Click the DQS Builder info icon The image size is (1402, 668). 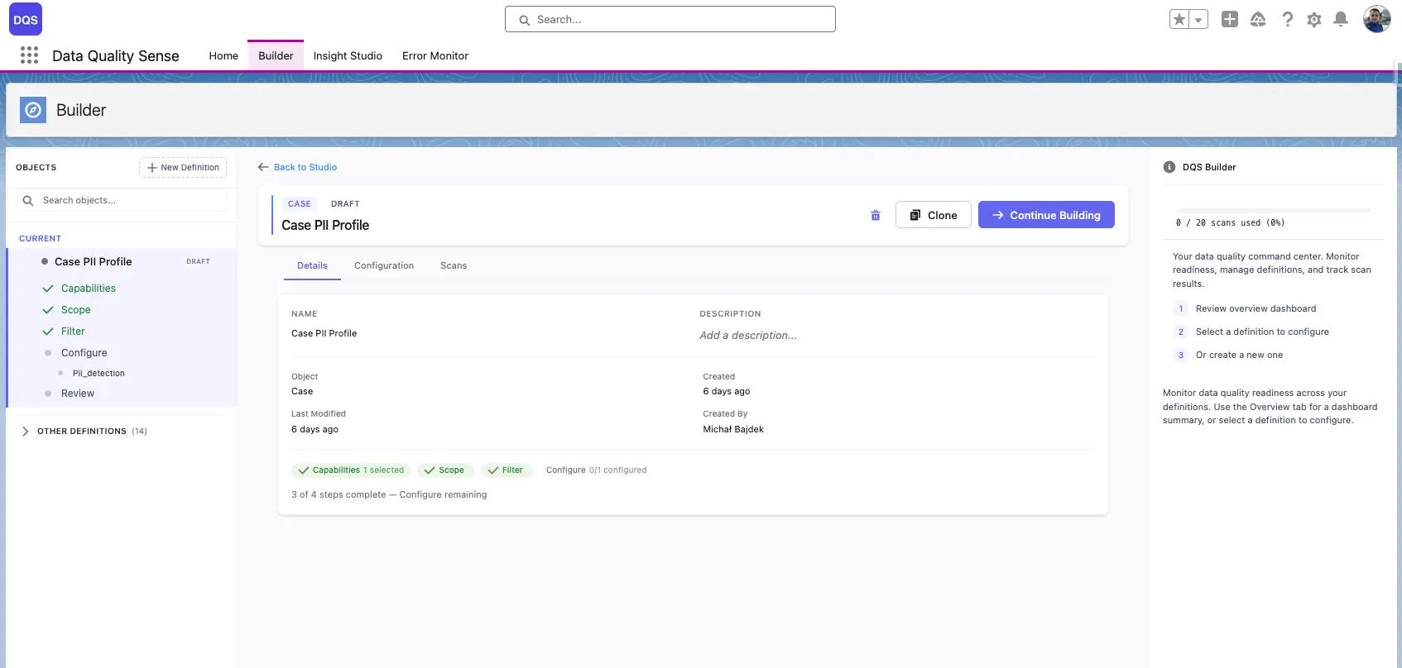coord(1169,167)
